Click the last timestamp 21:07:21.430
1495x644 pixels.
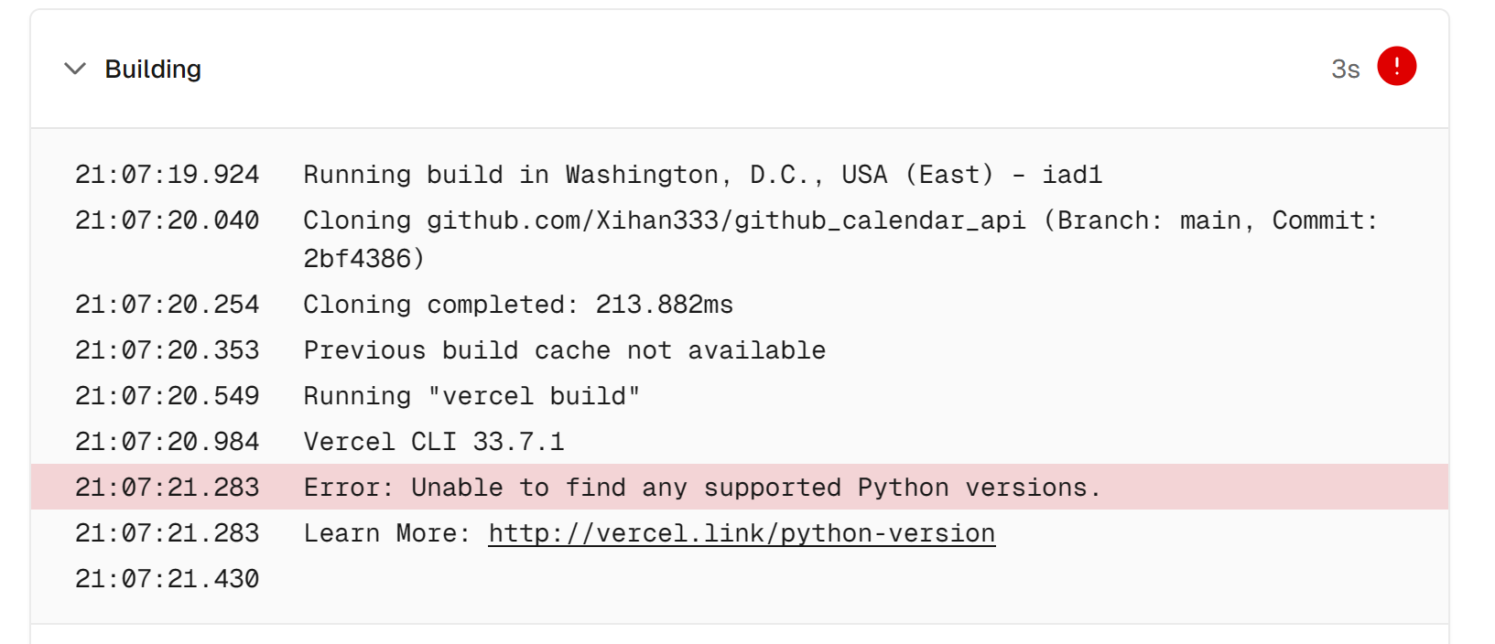coord(168,579)
